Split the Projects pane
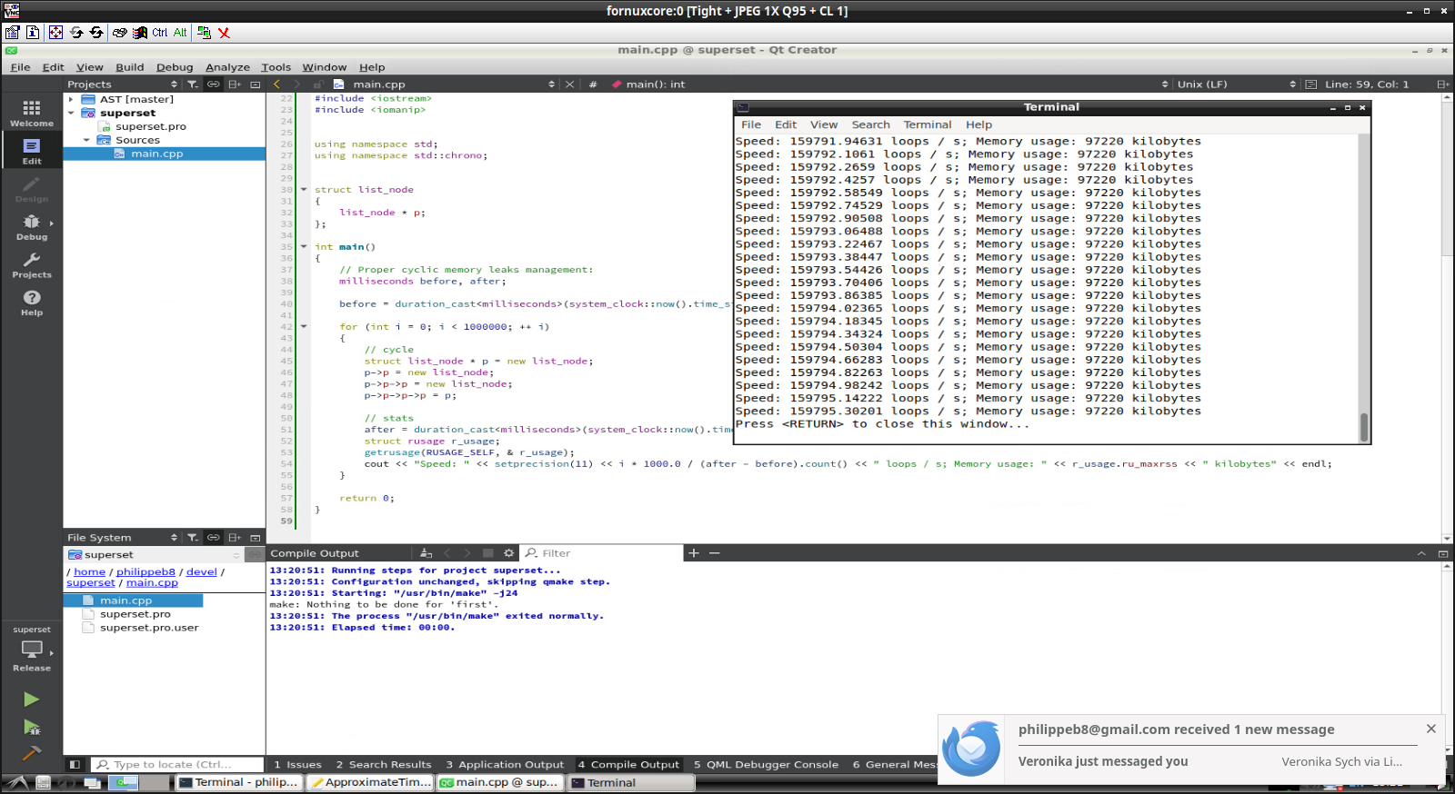The width and height of the screenshot is (1455, 794). pos(235,84)
